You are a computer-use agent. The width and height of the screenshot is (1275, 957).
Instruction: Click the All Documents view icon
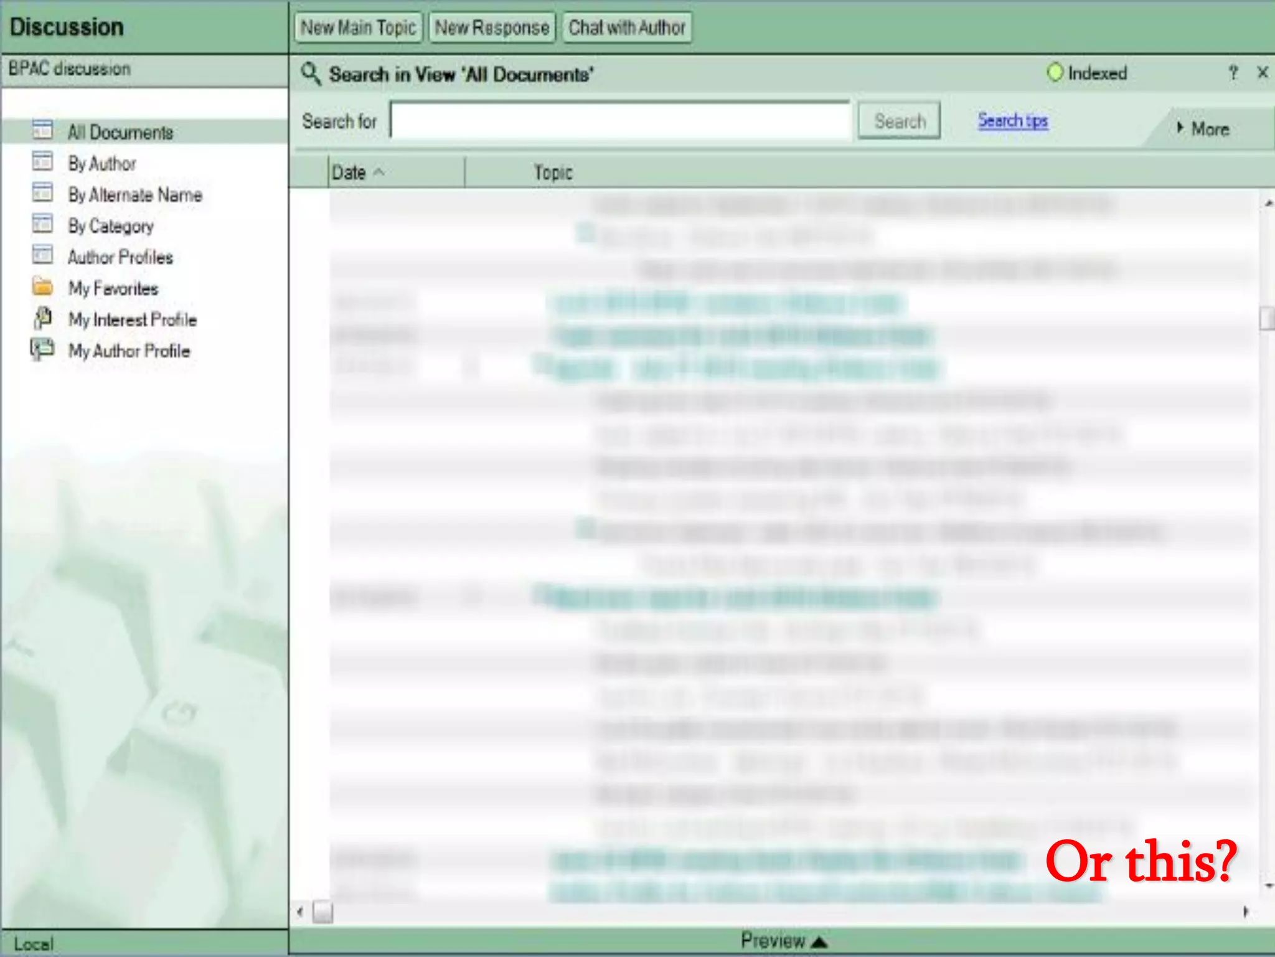42,130
